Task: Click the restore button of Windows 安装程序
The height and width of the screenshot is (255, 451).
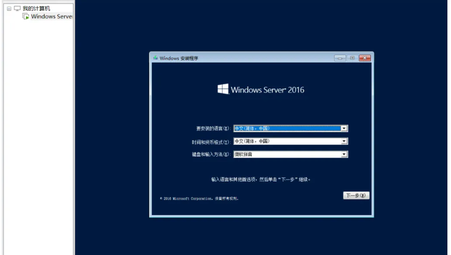Action: 351,57
